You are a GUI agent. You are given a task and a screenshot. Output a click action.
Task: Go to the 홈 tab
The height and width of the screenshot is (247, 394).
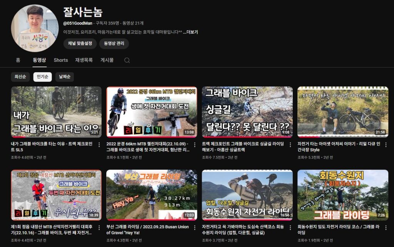(18, 60)
